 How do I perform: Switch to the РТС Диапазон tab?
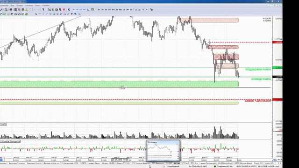(158, 163)
